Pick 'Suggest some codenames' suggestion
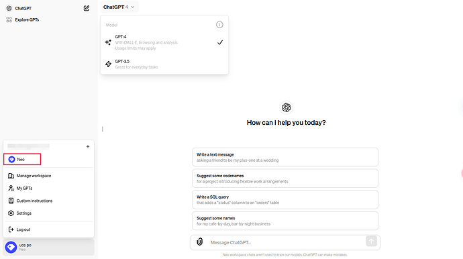463x259 pixels. click(285, 178)
